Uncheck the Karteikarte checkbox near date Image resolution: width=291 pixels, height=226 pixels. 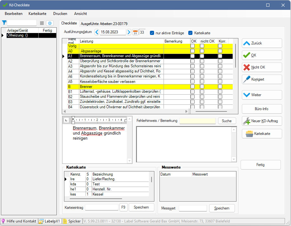pos(191,33)
